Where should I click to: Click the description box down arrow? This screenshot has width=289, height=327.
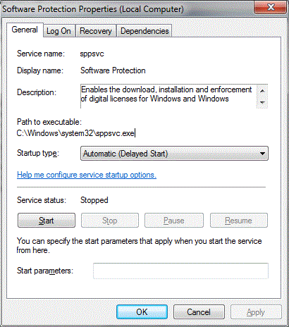[262, 102]
